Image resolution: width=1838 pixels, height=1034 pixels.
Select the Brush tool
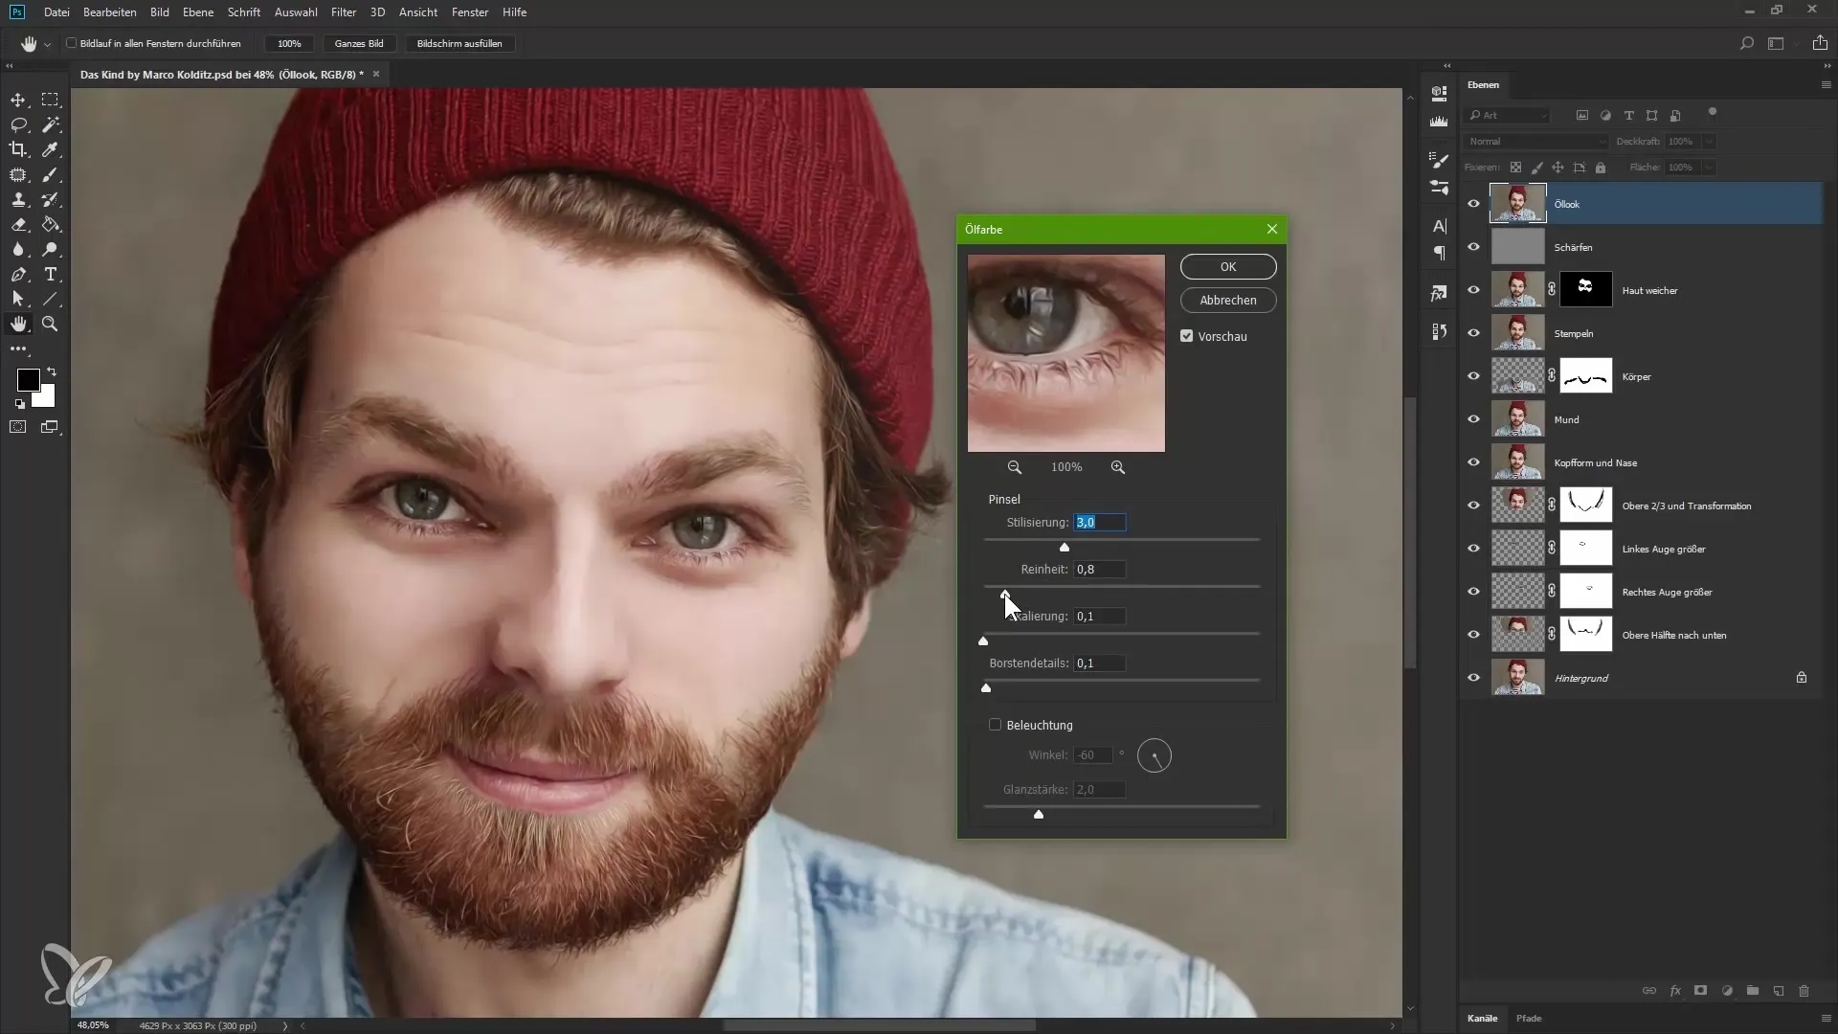(x=50, y=175)
